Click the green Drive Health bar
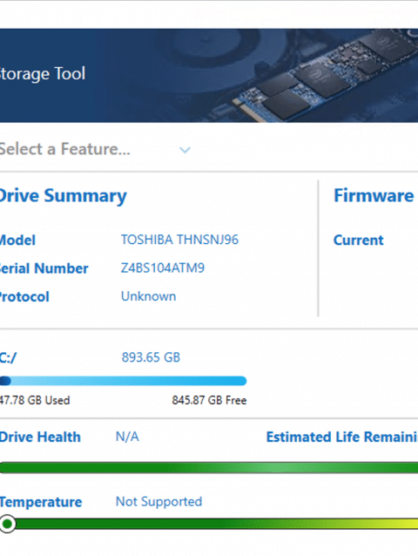This screenshot has width=418, height=556. (x=209, y=468)
